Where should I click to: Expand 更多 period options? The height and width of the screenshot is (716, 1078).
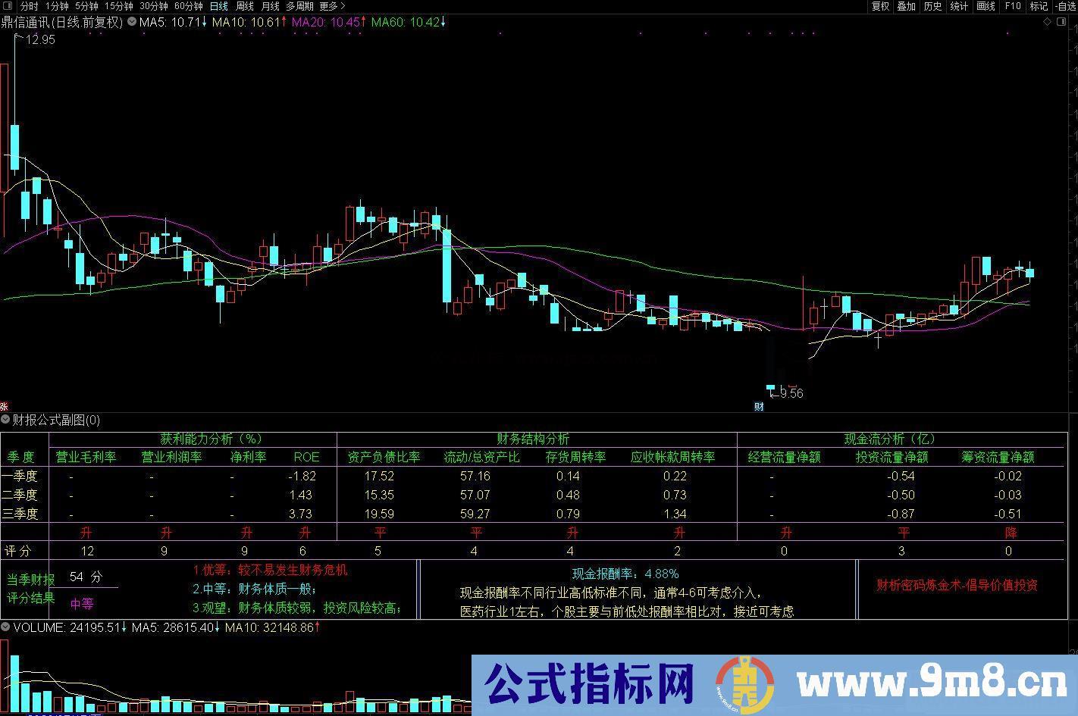332,6
